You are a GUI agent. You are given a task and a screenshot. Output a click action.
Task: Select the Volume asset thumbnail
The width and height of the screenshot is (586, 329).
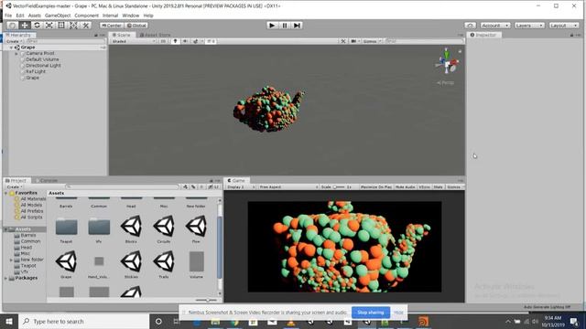click(196, 261)
